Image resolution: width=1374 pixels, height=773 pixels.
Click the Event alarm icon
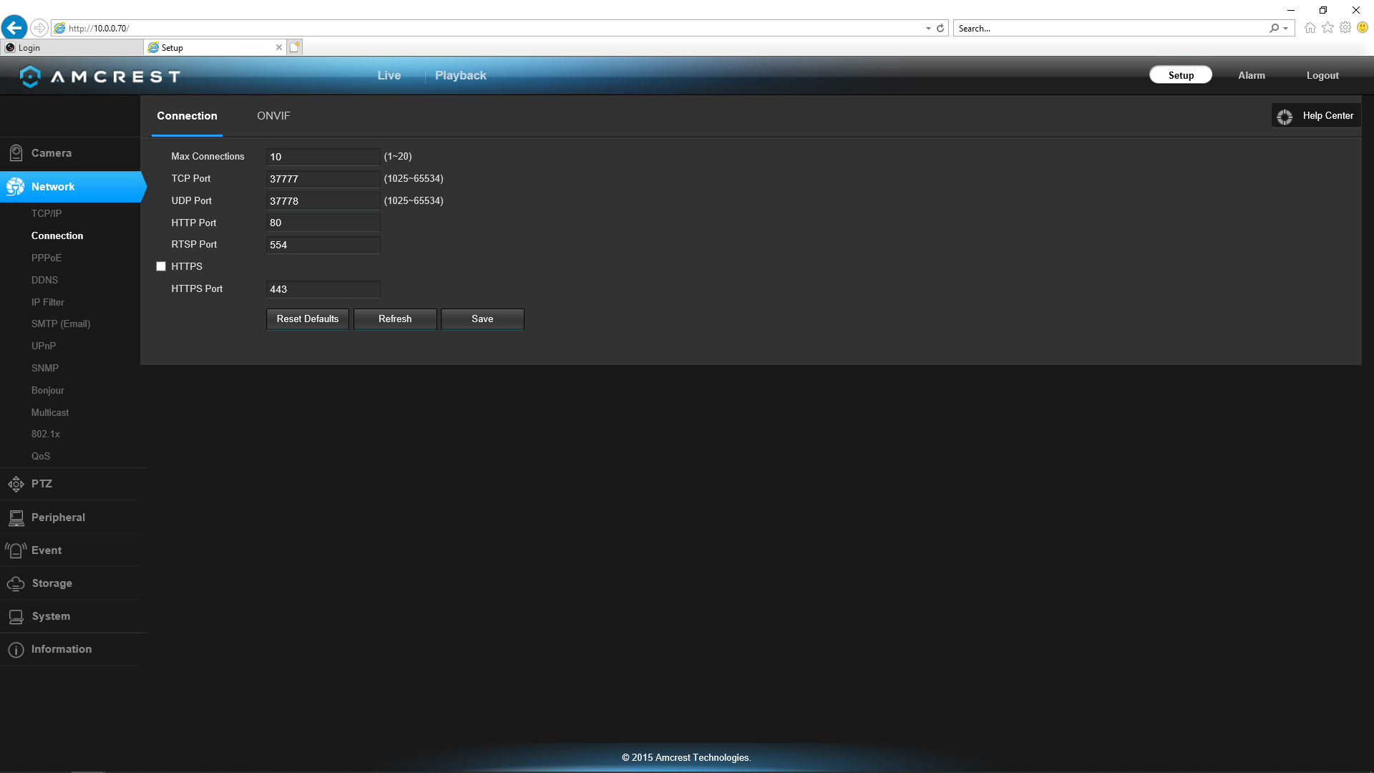point(16,550)
